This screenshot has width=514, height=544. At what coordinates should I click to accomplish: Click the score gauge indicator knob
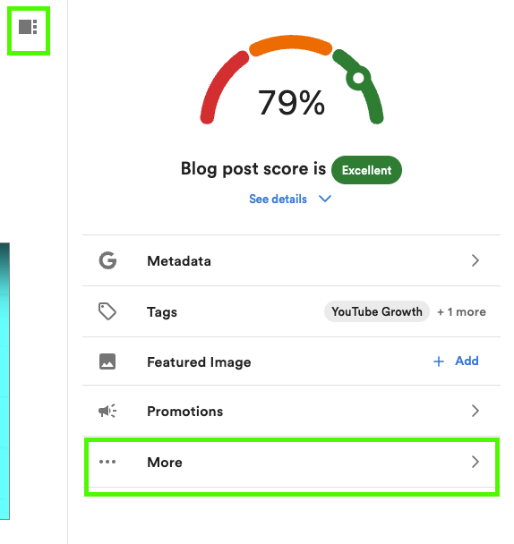click(358, 78)
